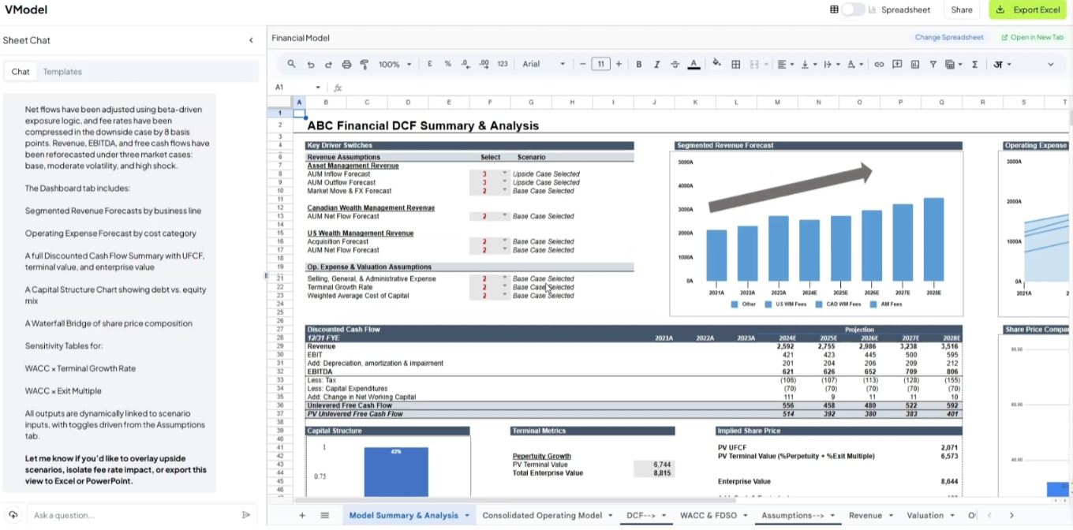The height and width of the screenshot is (530, 1073).
Task: Open the Arial font dropdown
Action: [x=544, y=65]
